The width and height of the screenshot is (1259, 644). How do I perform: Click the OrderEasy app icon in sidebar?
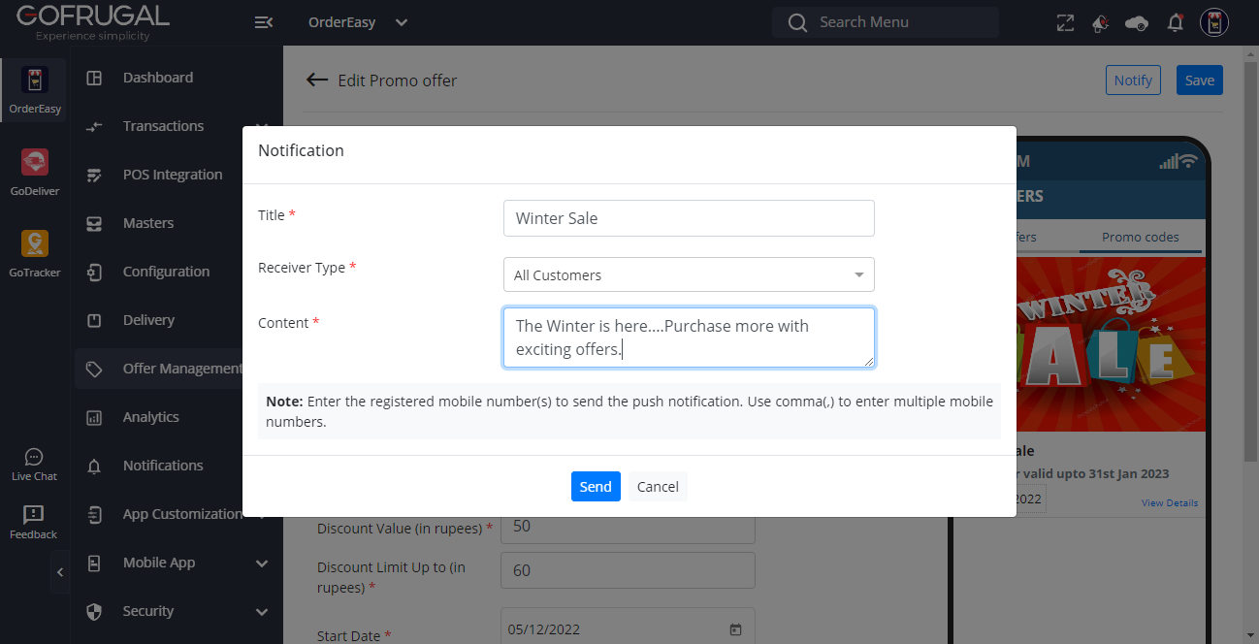coord(35,81)
